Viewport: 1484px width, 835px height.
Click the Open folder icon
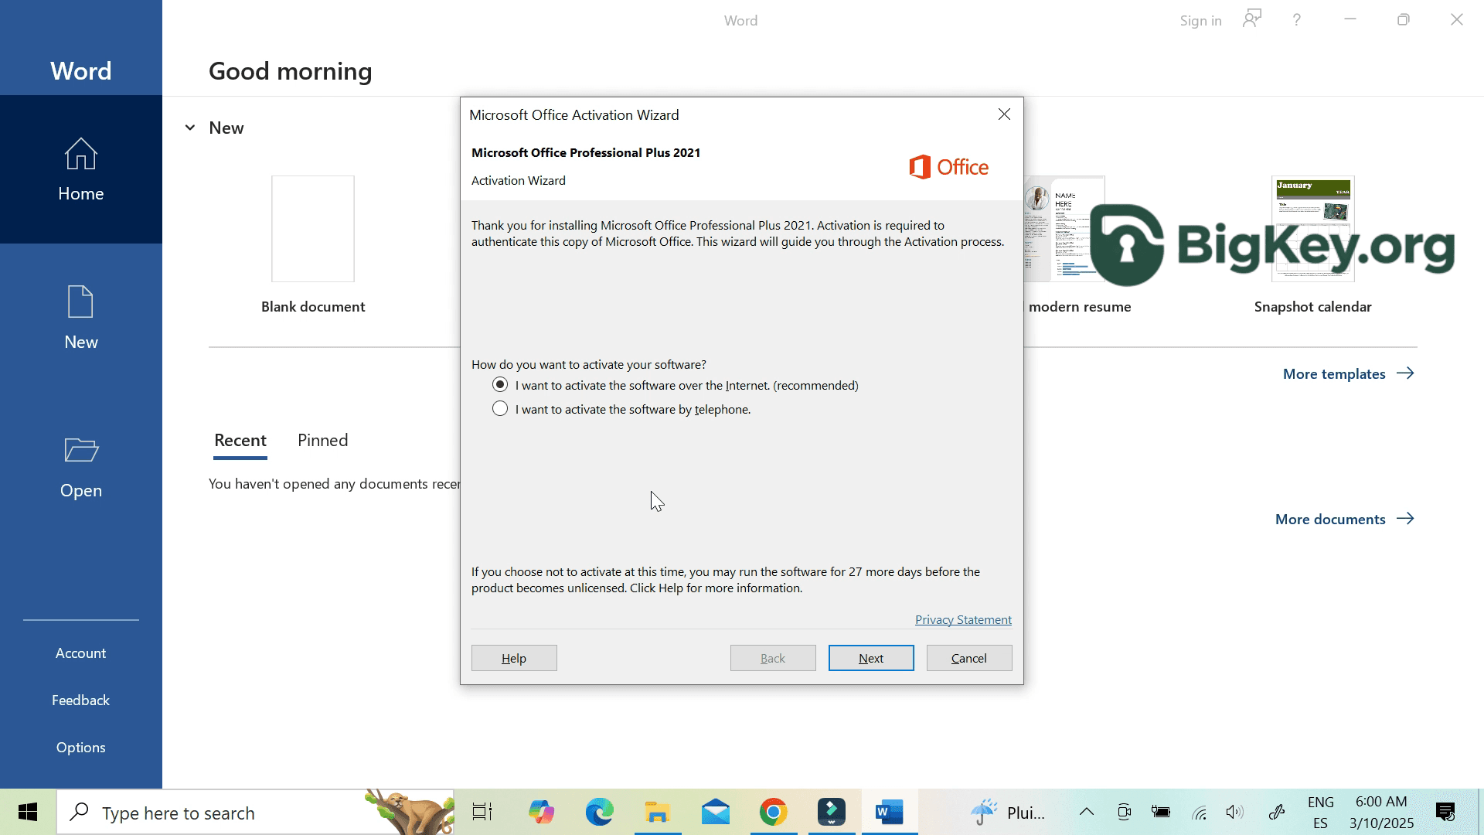point(80,450)
